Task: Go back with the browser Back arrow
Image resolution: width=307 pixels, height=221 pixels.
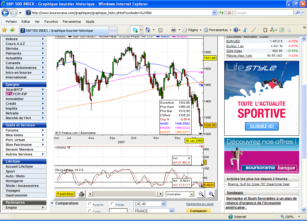Action: pyautogui.click(x=5, y=13)
